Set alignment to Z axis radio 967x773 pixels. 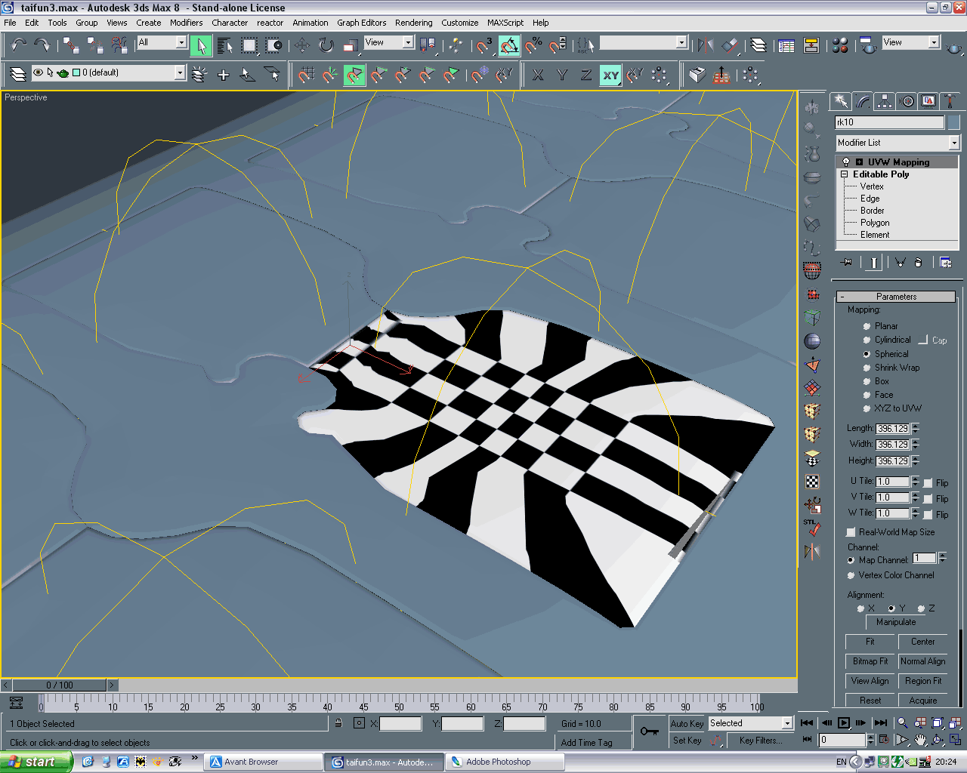coord(921,608)
